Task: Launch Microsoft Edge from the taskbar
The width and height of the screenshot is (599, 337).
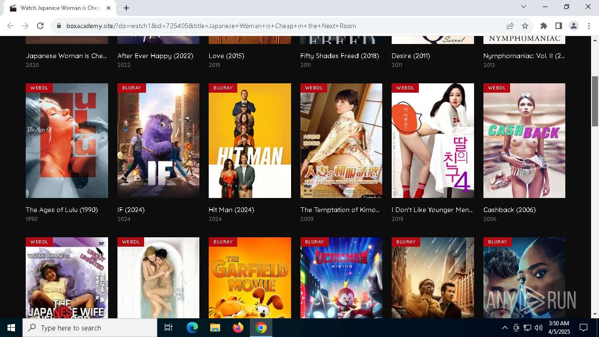Action: point(192,328)
